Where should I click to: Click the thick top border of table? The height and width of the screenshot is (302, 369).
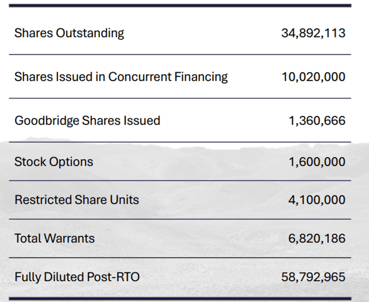point(180,6)
